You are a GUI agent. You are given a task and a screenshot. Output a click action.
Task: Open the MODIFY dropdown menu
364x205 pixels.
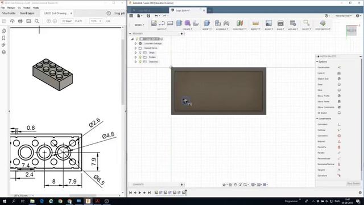pyautogui.click(x=206, y=29)
